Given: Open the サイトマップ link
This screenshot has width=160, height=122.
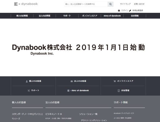Looking at the screenshot, I should pos(125,4).
